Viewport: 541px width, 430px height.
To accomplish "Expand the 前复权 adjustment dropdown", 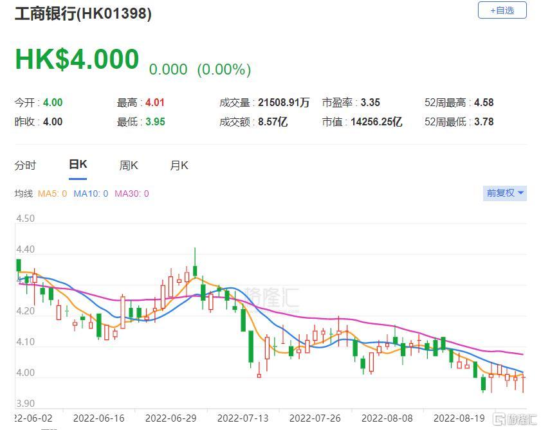I will (x=505, y=193).
